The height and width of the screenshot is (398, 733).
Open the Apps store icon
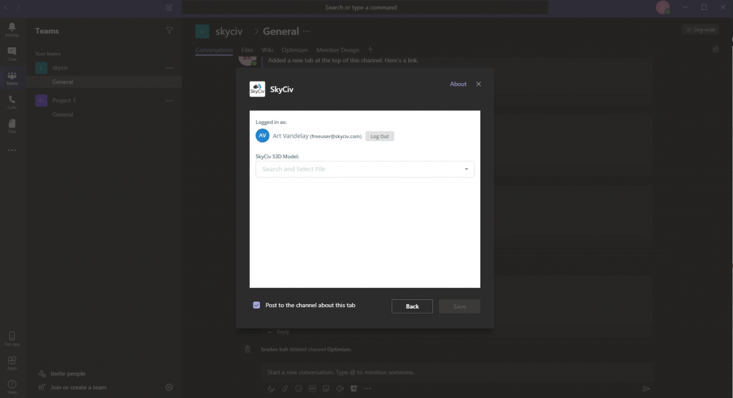tap(11, 363)
